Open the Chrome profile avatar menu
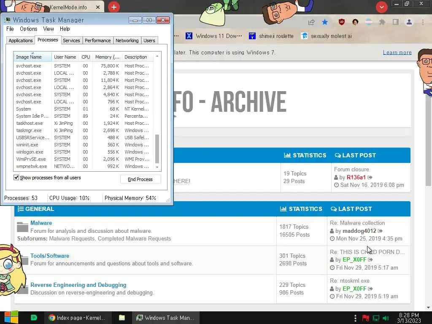 pyautogui.click(x=409, y=22)
